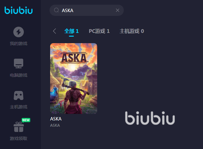The height and width of the screenshot is (149, 203).
Task: Click the biubiu logo in sidebar
Action: tap(19, 10)
